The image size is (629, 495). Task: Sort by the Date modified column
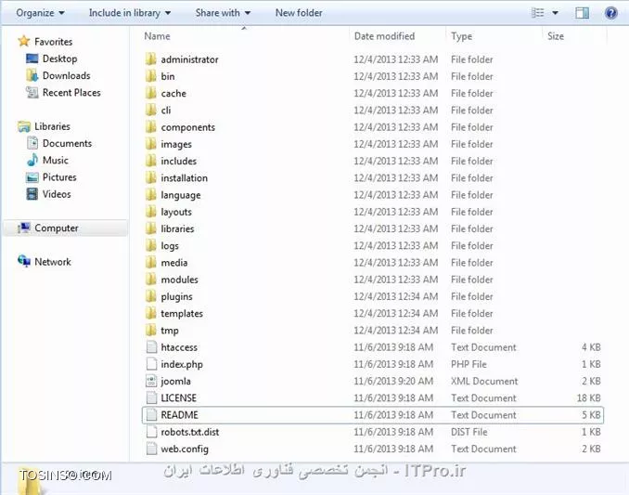(x=384, y=36)
